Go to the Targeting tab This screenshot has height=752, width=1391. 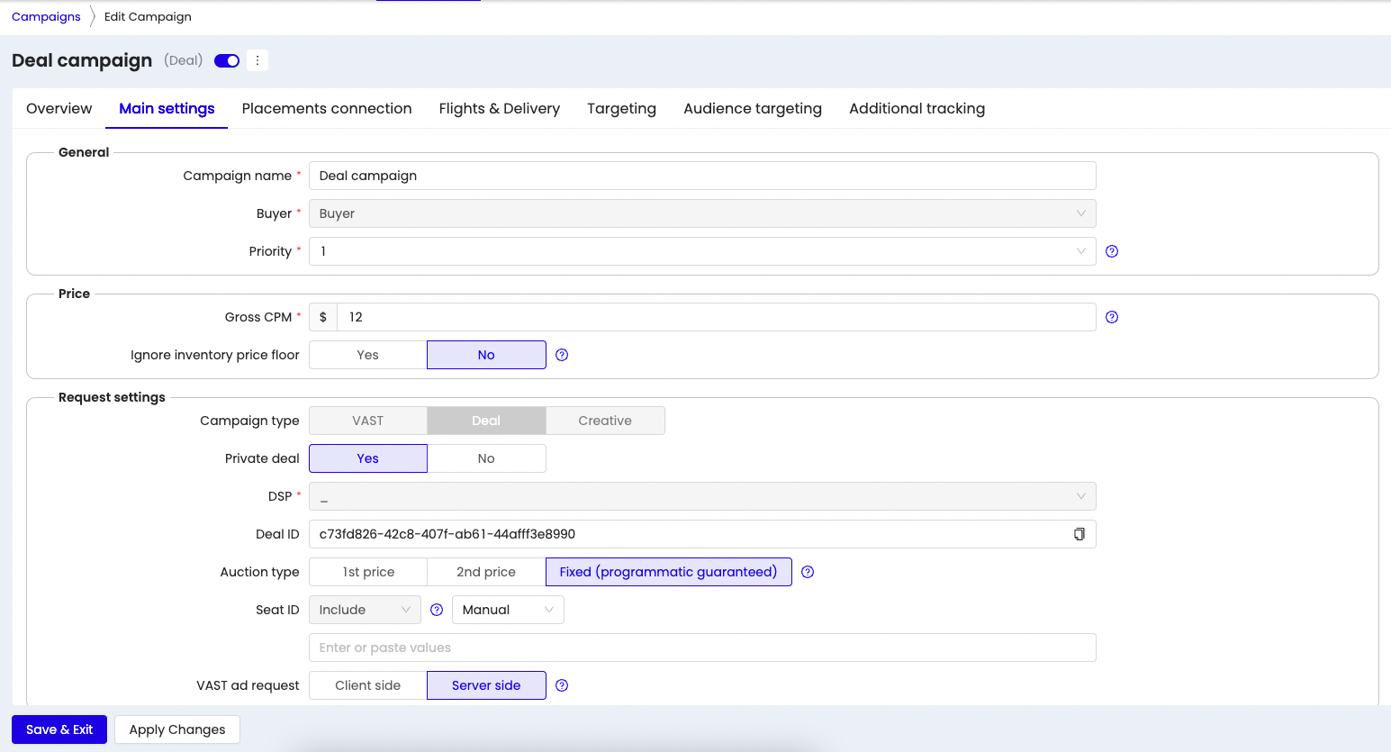pyautogui.click(x=621, y=108)
